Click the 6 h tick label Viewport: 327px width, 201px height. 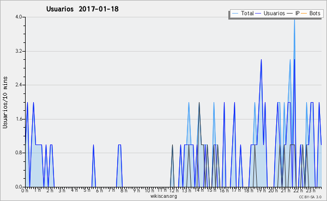(100, 190)
